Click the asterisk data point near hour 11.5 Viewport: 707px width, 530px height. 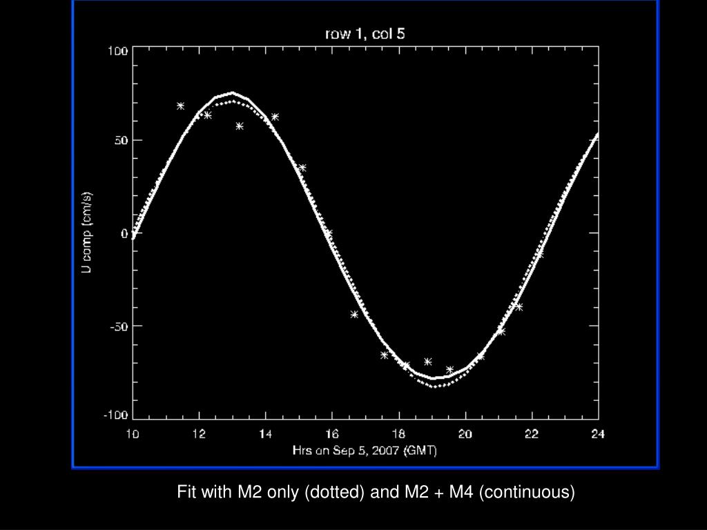[x=180, y=106]
